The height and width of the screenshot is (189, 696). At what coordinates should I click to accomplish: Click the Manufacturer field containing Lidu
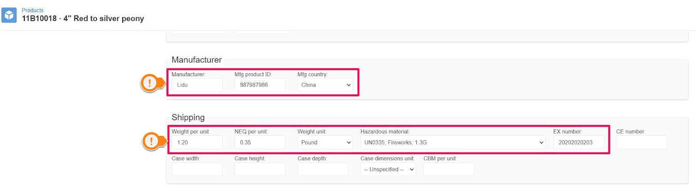pos(197,85)
